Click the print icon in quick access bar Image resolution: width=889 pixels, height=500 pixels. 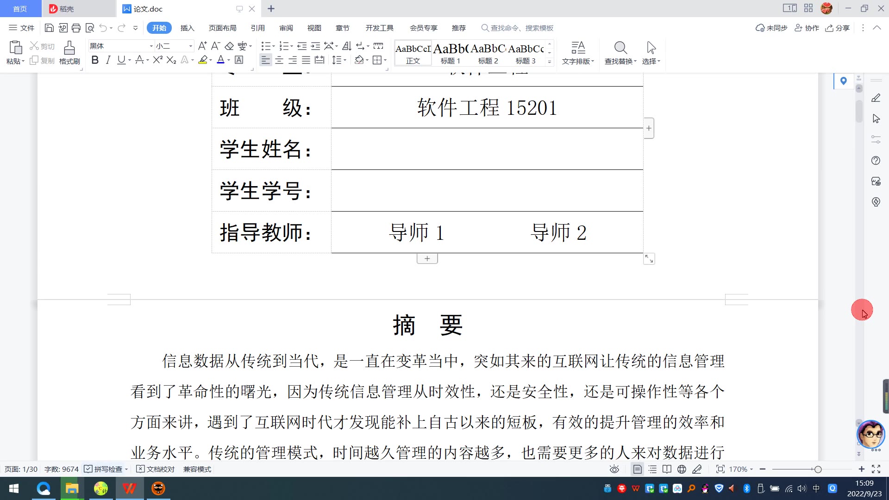tap(76, 28)
